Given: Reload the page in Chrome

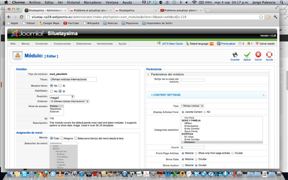Looking at the screenshot, I should (21, 17).
